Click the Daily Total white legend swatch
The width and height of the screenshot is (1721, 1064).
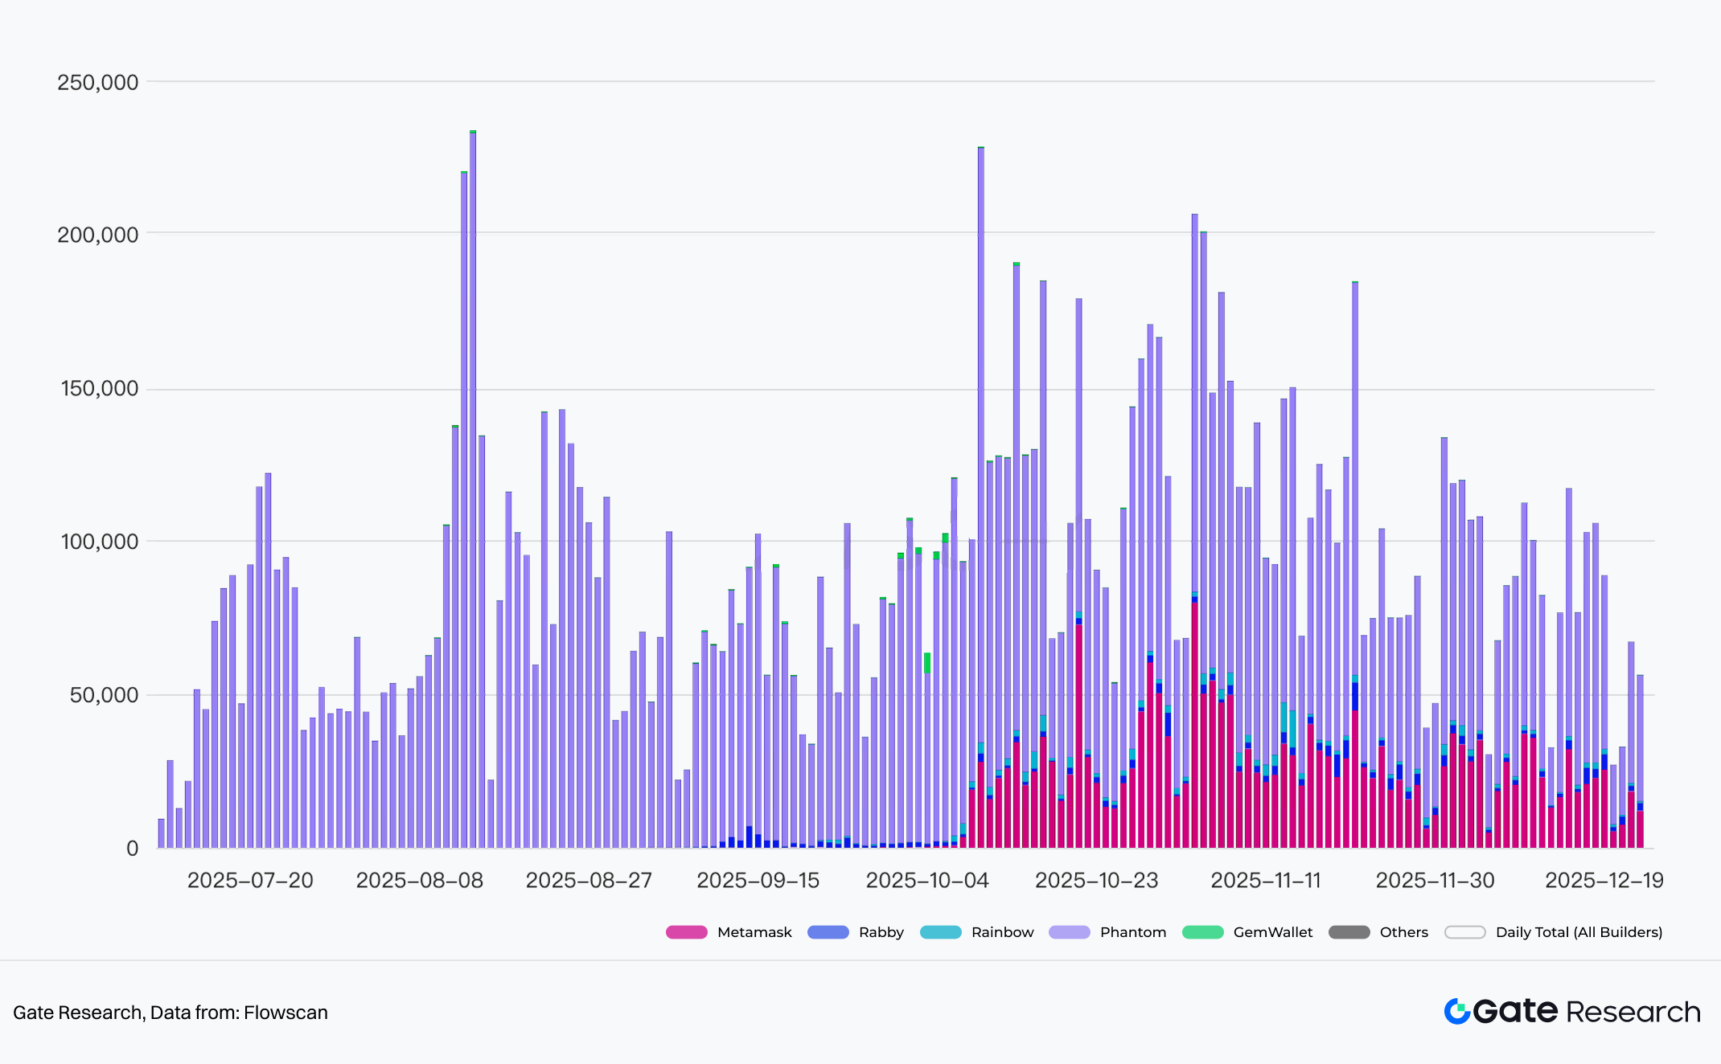[x=1464, y=932]
